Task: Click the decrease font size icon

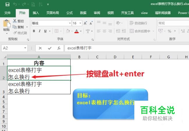Action: [91, 23]
